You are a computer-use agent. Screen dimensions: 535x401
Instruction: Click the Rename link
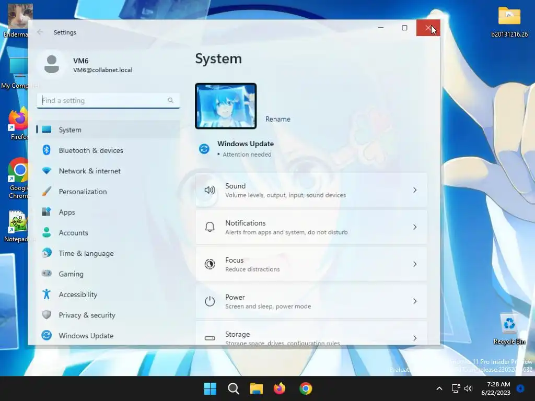coord(278,119)
